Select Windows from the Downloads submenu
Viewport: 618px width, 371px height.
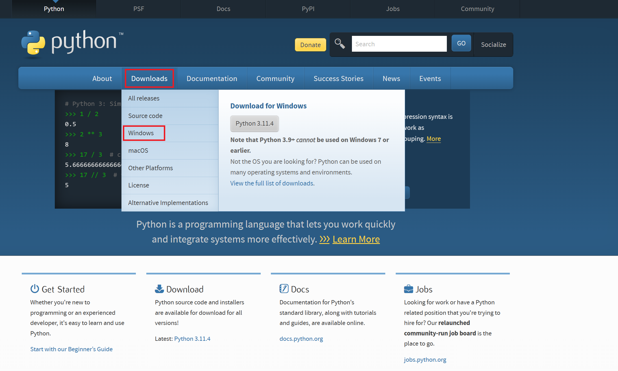[141, 133]
